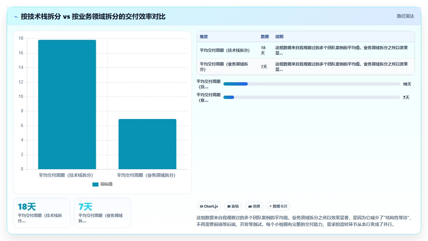
Task: Open the 18天 data card
Action: tap(42, 213)
